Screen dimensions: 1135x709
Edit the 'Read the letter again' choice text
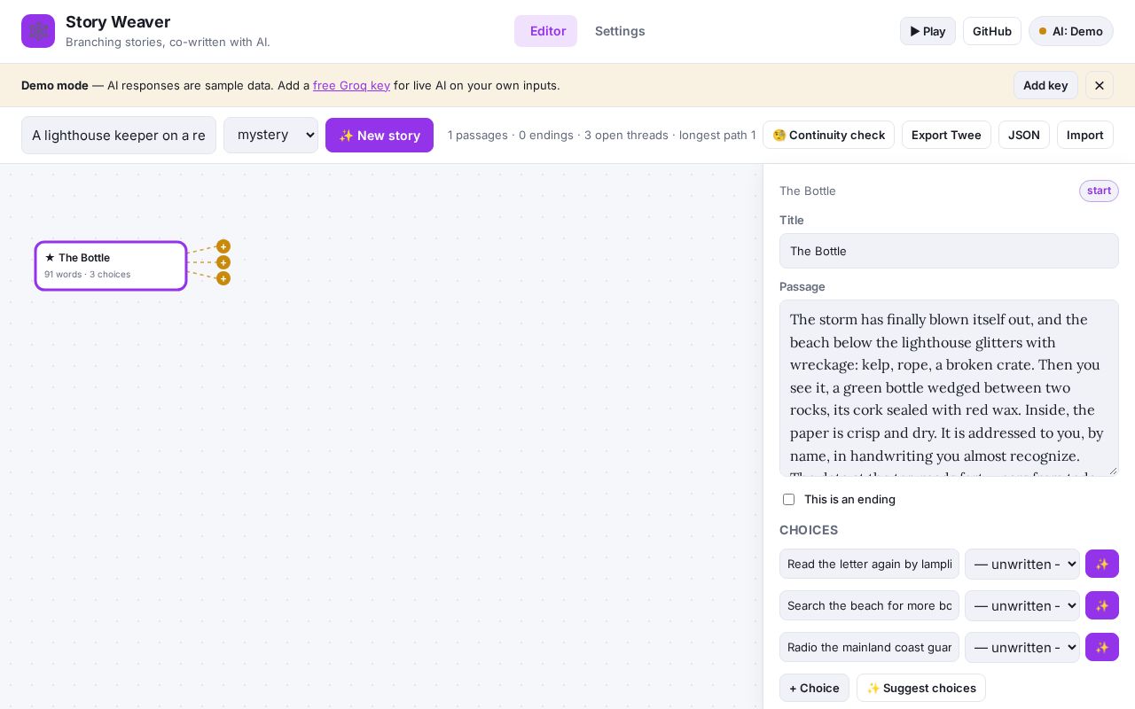pos(869,564)
